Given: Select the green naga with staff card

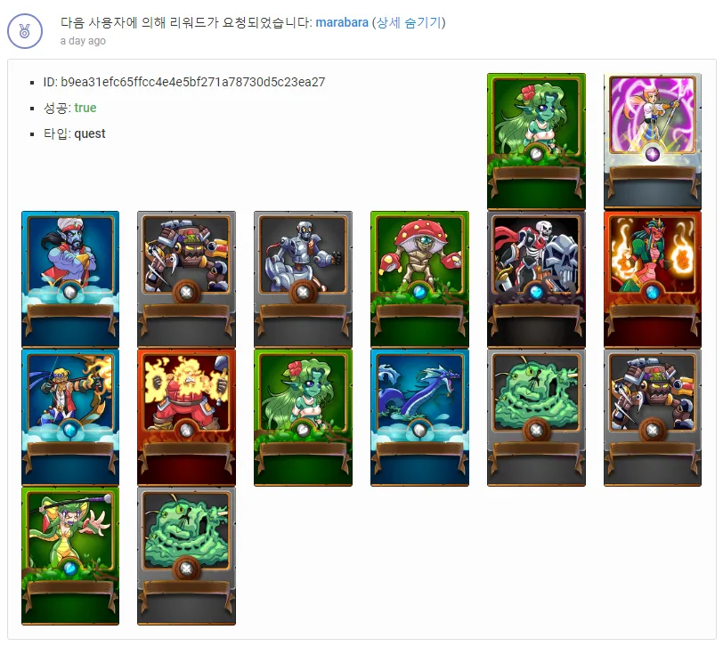Looking at the screenshot, I should click(x=70, y=556).
